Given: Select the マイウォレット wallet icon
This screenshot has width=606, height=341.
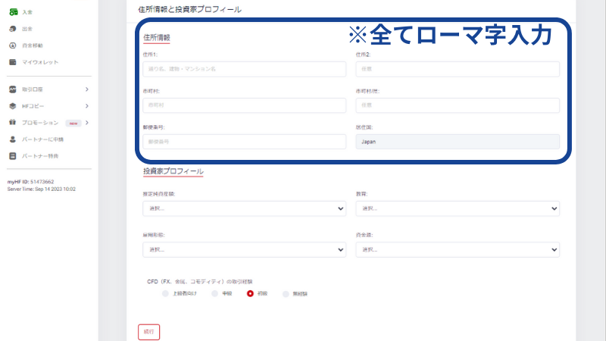Looking at the screenshot, I should click(x=13, y=62).
